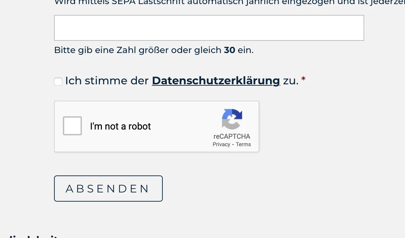Click the red required asterisk

click(x=303, y=79)
